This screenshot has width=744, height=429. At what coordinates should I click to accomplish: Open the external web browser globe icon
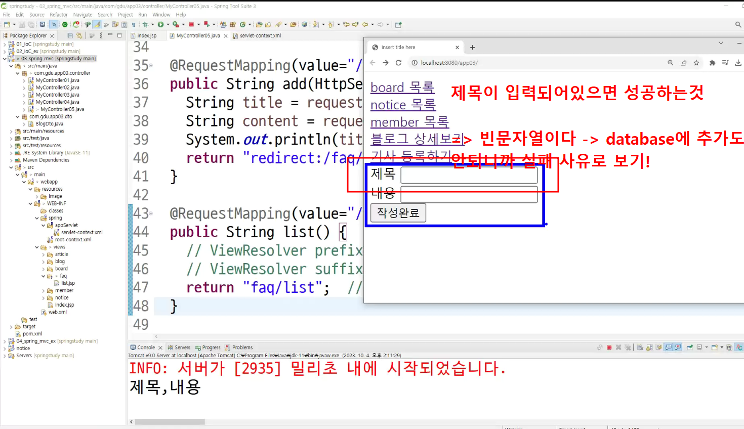click(x=304, y=24)
